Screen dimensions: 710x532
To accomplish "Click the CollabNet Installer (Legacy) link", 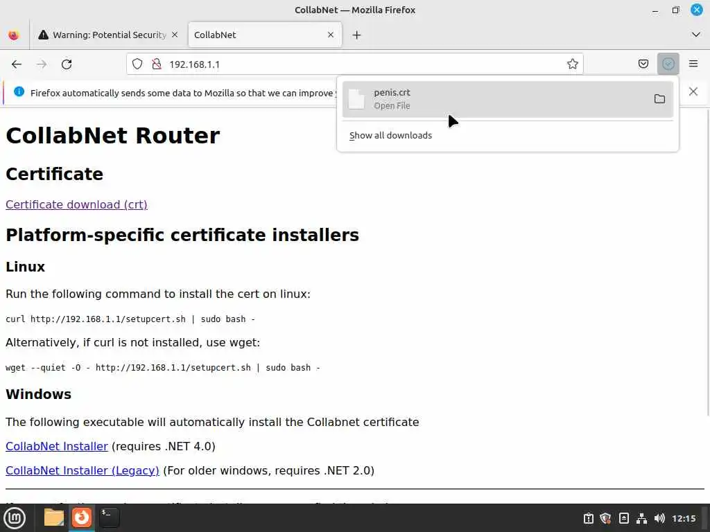I will tap(83, 470).
